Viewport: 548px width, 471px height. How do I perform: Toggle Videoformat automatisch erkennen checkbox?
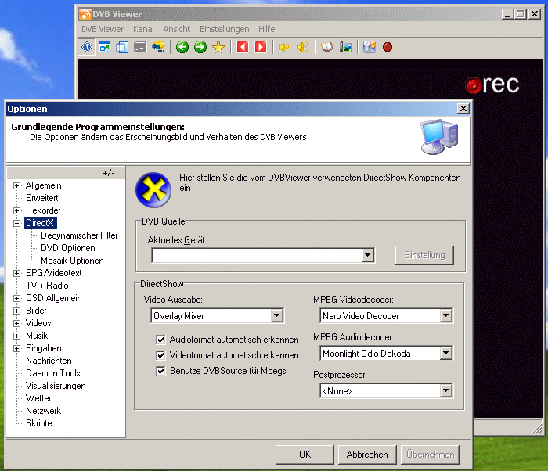(160, 355)
